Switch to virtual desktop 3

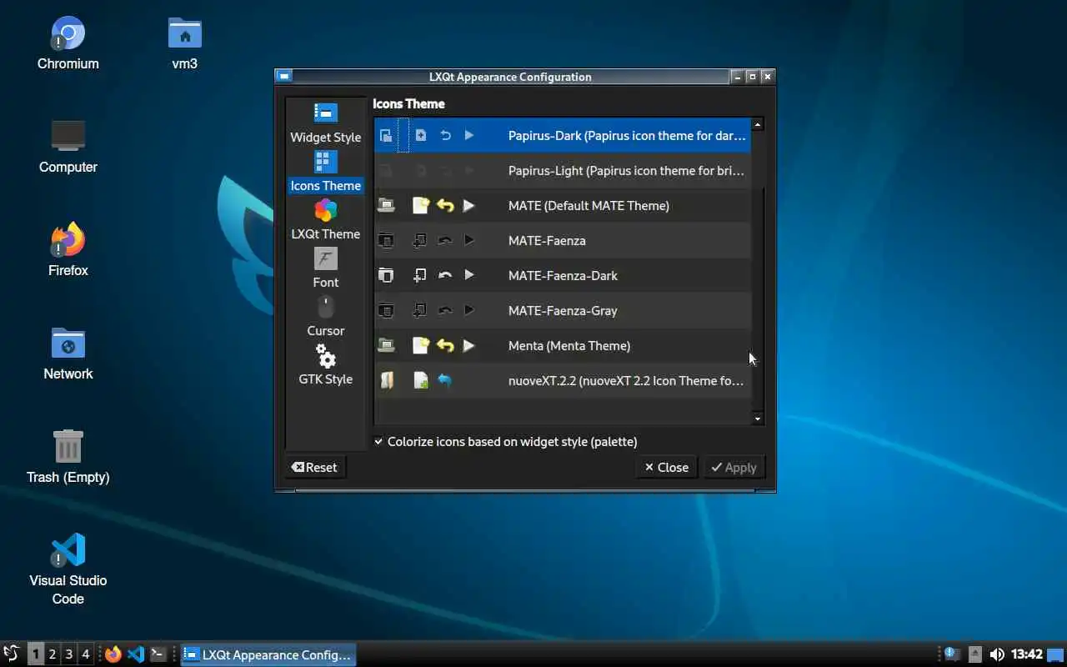coord(68,654)
